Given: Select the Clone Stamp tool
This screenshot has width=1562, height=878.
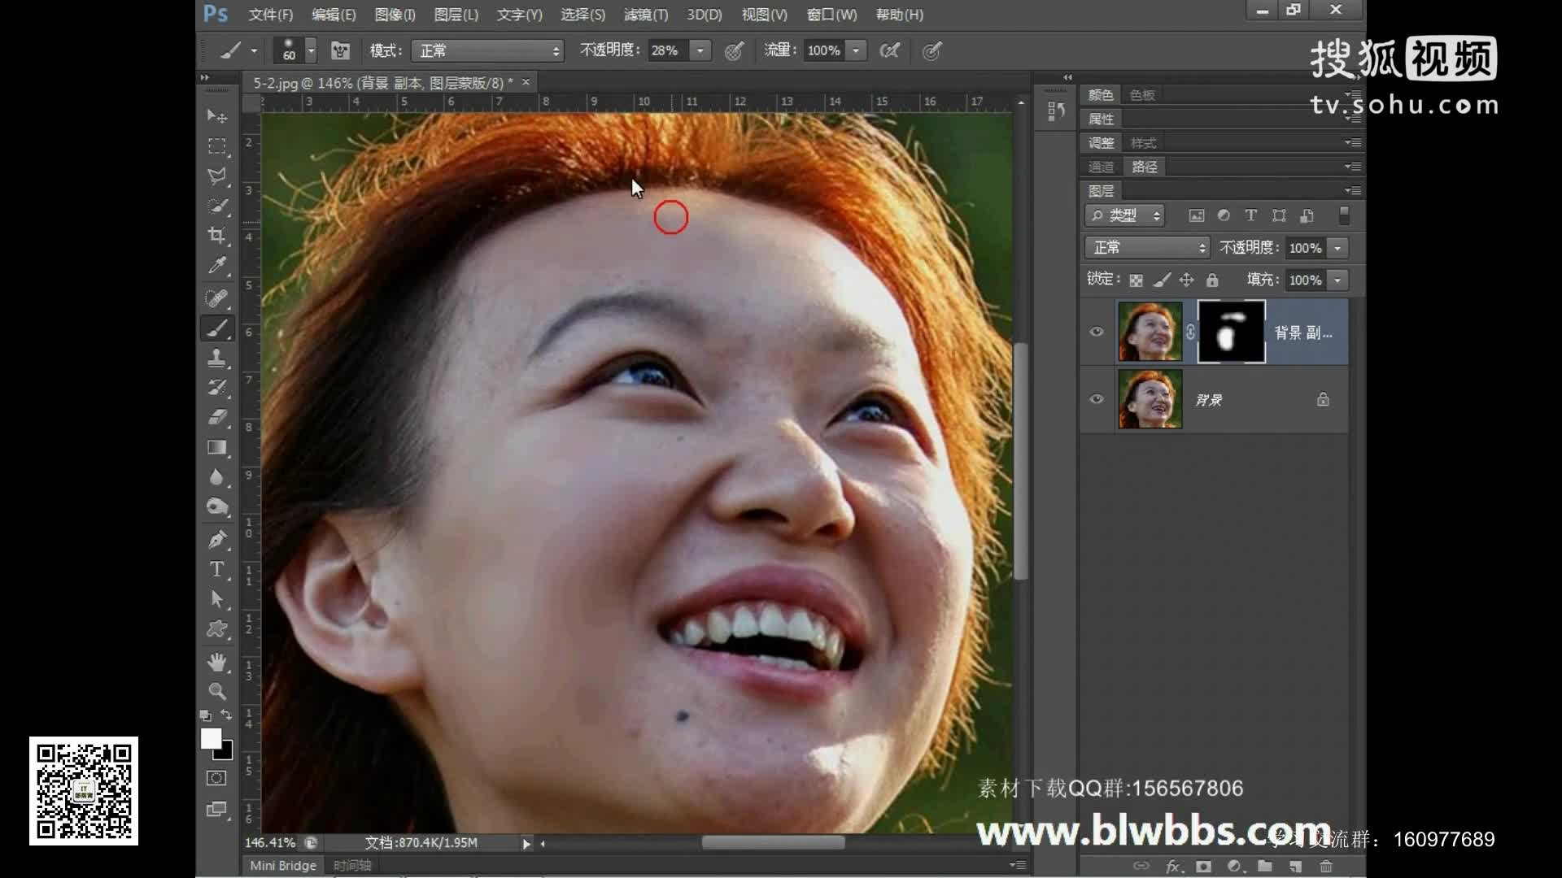Looking at the screenshot, I should (x=216, y=358).
